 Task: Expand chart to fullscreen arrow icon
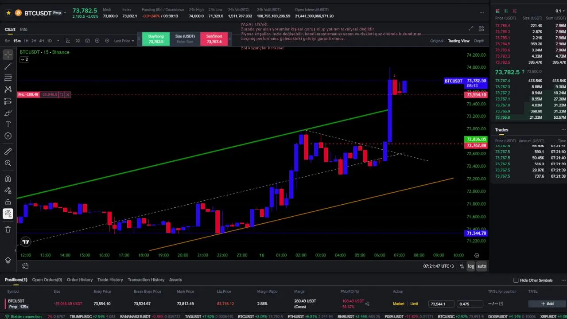click(470, 29)
